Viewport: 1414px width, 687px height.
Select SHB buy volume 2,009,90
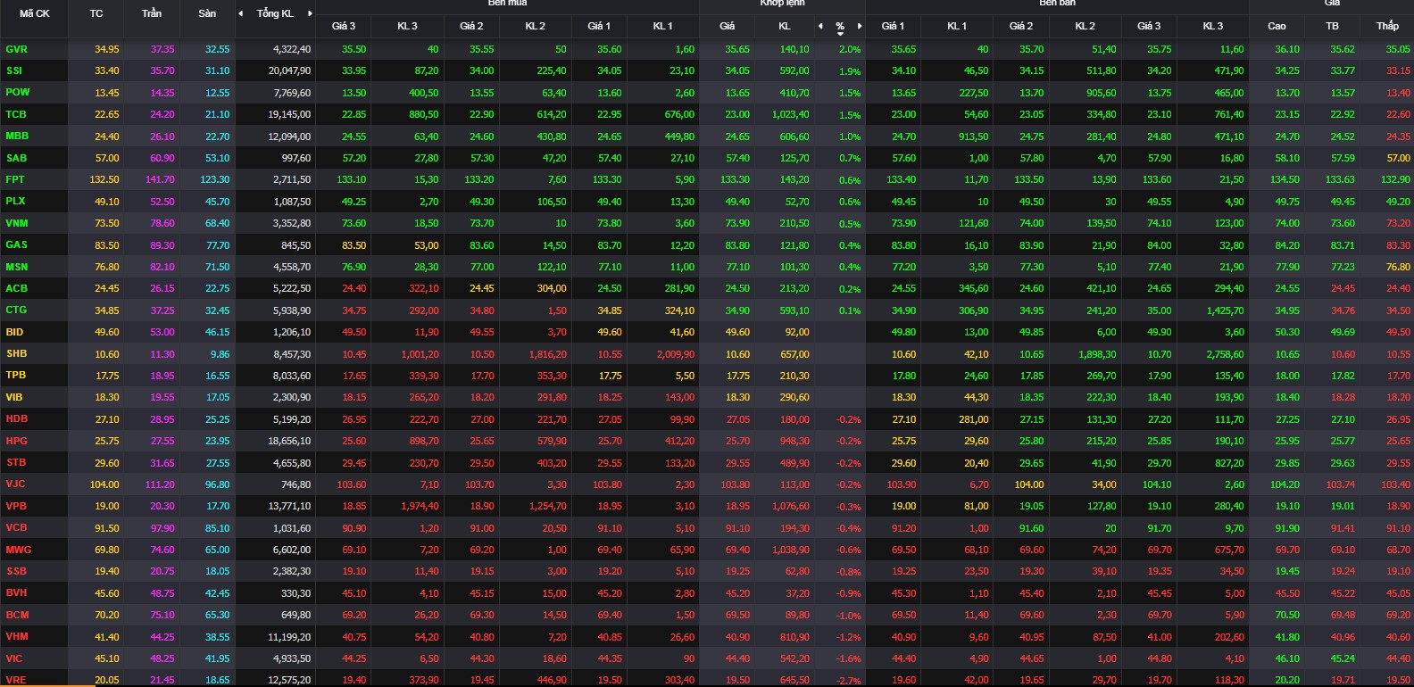(676, 354)
